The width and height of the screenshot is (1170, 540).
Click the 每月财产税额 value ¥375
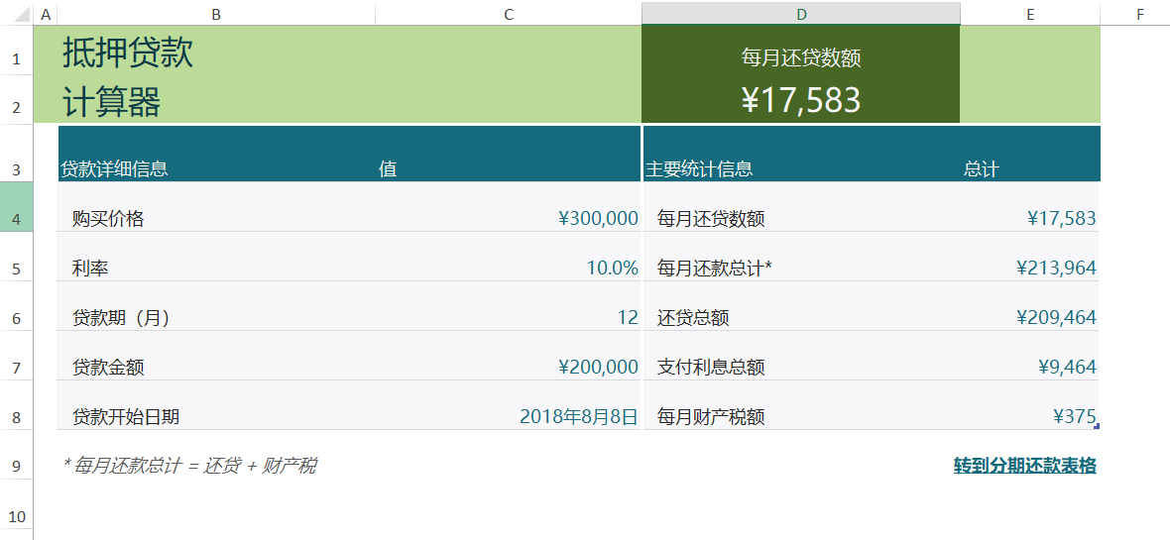click(x=1073, y=417)
